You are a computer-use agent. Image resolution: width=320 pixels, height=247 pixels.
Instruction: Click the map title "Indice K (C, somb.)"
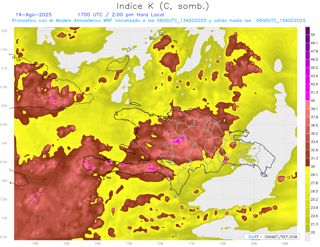163,6
